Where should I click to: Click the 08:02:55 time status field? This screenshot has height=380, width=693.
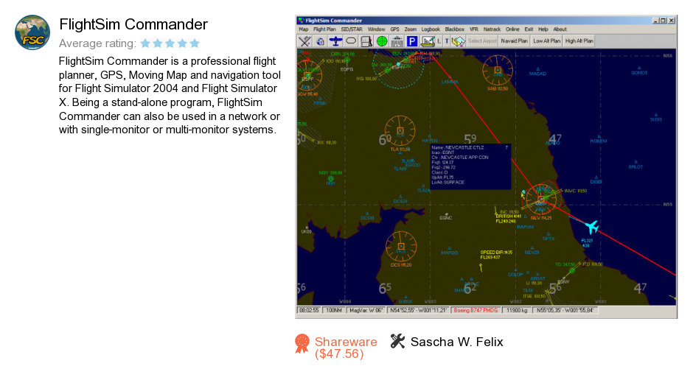[x=309, y=310]
